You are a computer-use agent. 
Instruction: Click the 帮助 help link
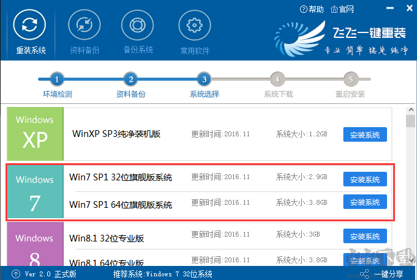pyautogui.click(x=312, y=10)
